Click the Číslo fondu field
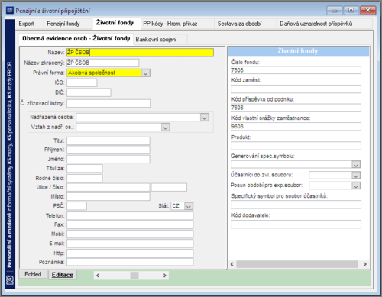382x297 pixels. 296,70
